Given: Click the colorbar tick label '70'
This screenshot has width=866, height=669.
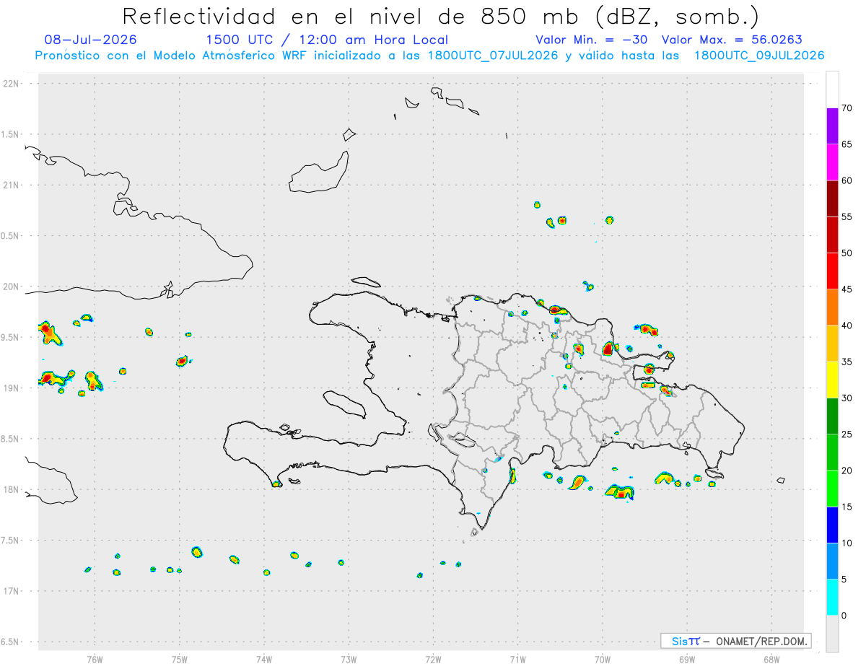Looking at the screenshot, I should [847, 108].
